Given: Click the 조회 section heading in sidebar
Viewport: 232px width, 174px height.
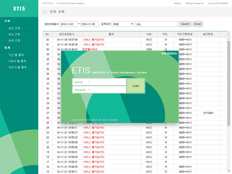Looking at the screenshot, I should click(7, 21).
